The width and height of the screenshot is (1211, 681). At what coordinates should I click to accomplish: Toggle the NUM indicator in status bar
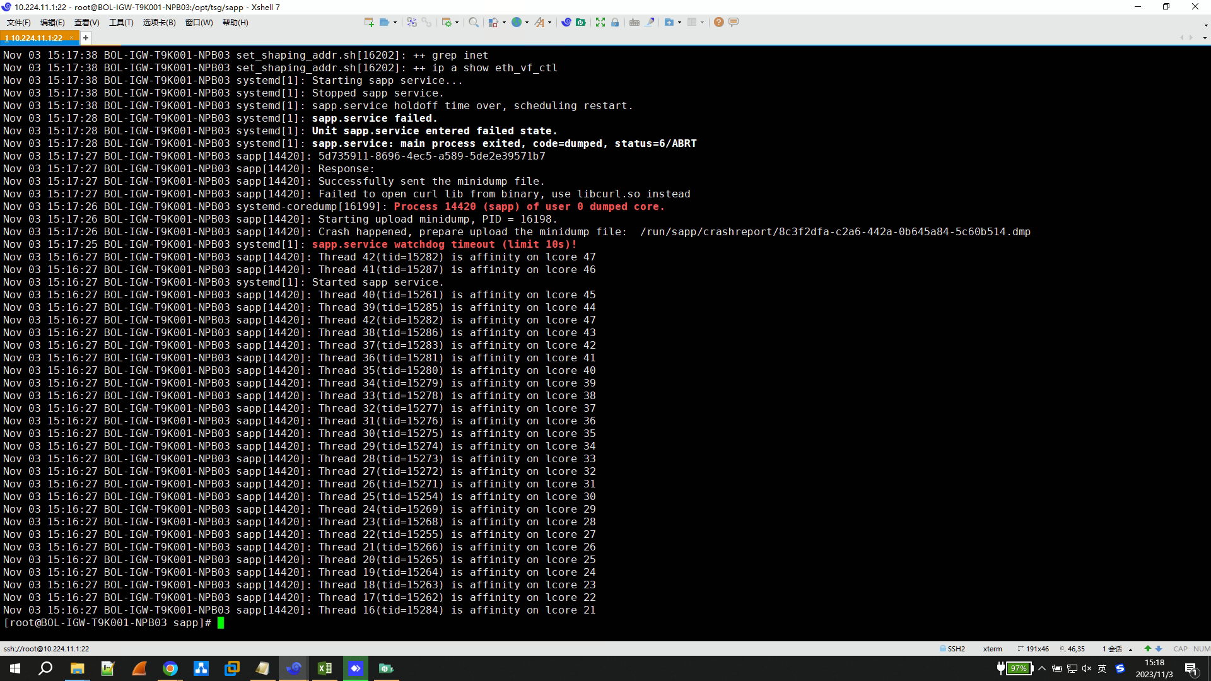[1201, 649]
